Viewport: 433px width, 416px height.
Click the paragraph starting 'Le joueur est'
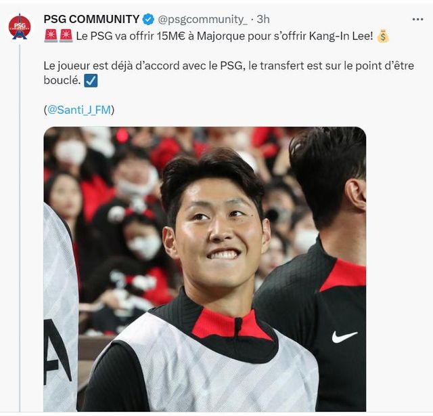click(x=229, y=73)
